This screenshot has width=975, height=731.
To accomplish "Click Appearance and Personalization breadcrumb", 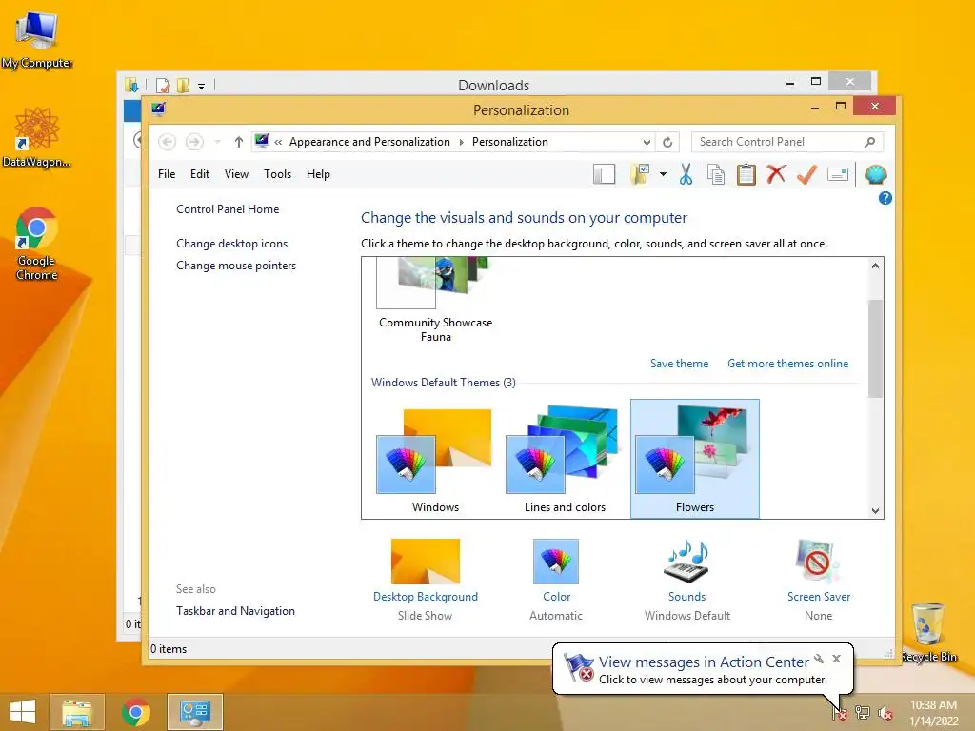I will click(x=369, y=143).
